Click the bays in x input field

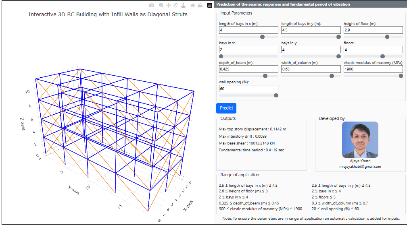click(248, 50)
